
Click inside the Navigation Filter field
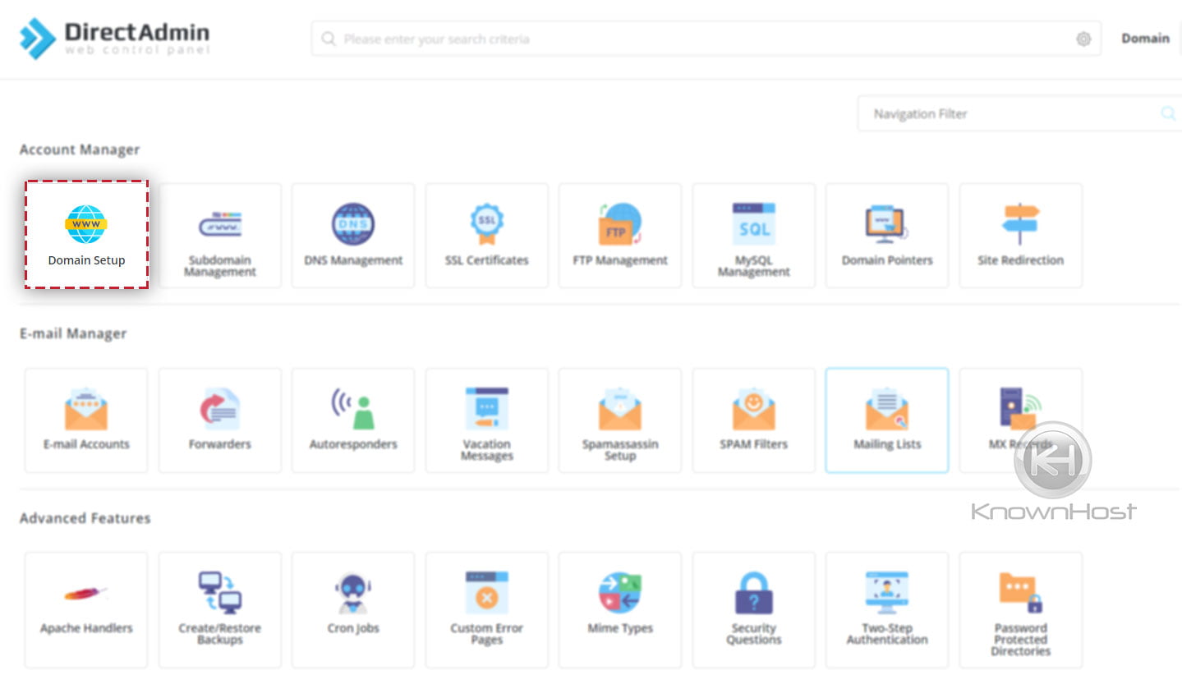pyautogui.click(x=986, y=113)
